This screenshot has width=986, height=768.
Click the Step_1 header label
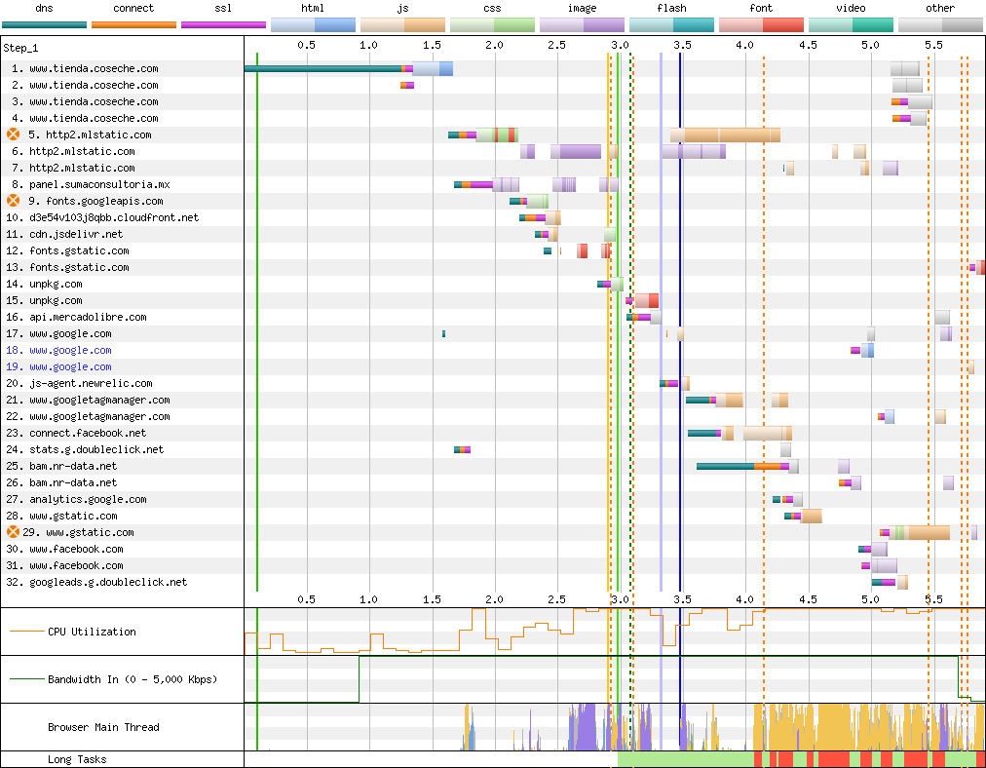[27, 48]
